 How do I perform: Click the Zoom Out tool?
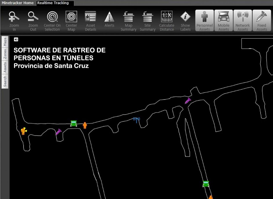tap(33, 21)
